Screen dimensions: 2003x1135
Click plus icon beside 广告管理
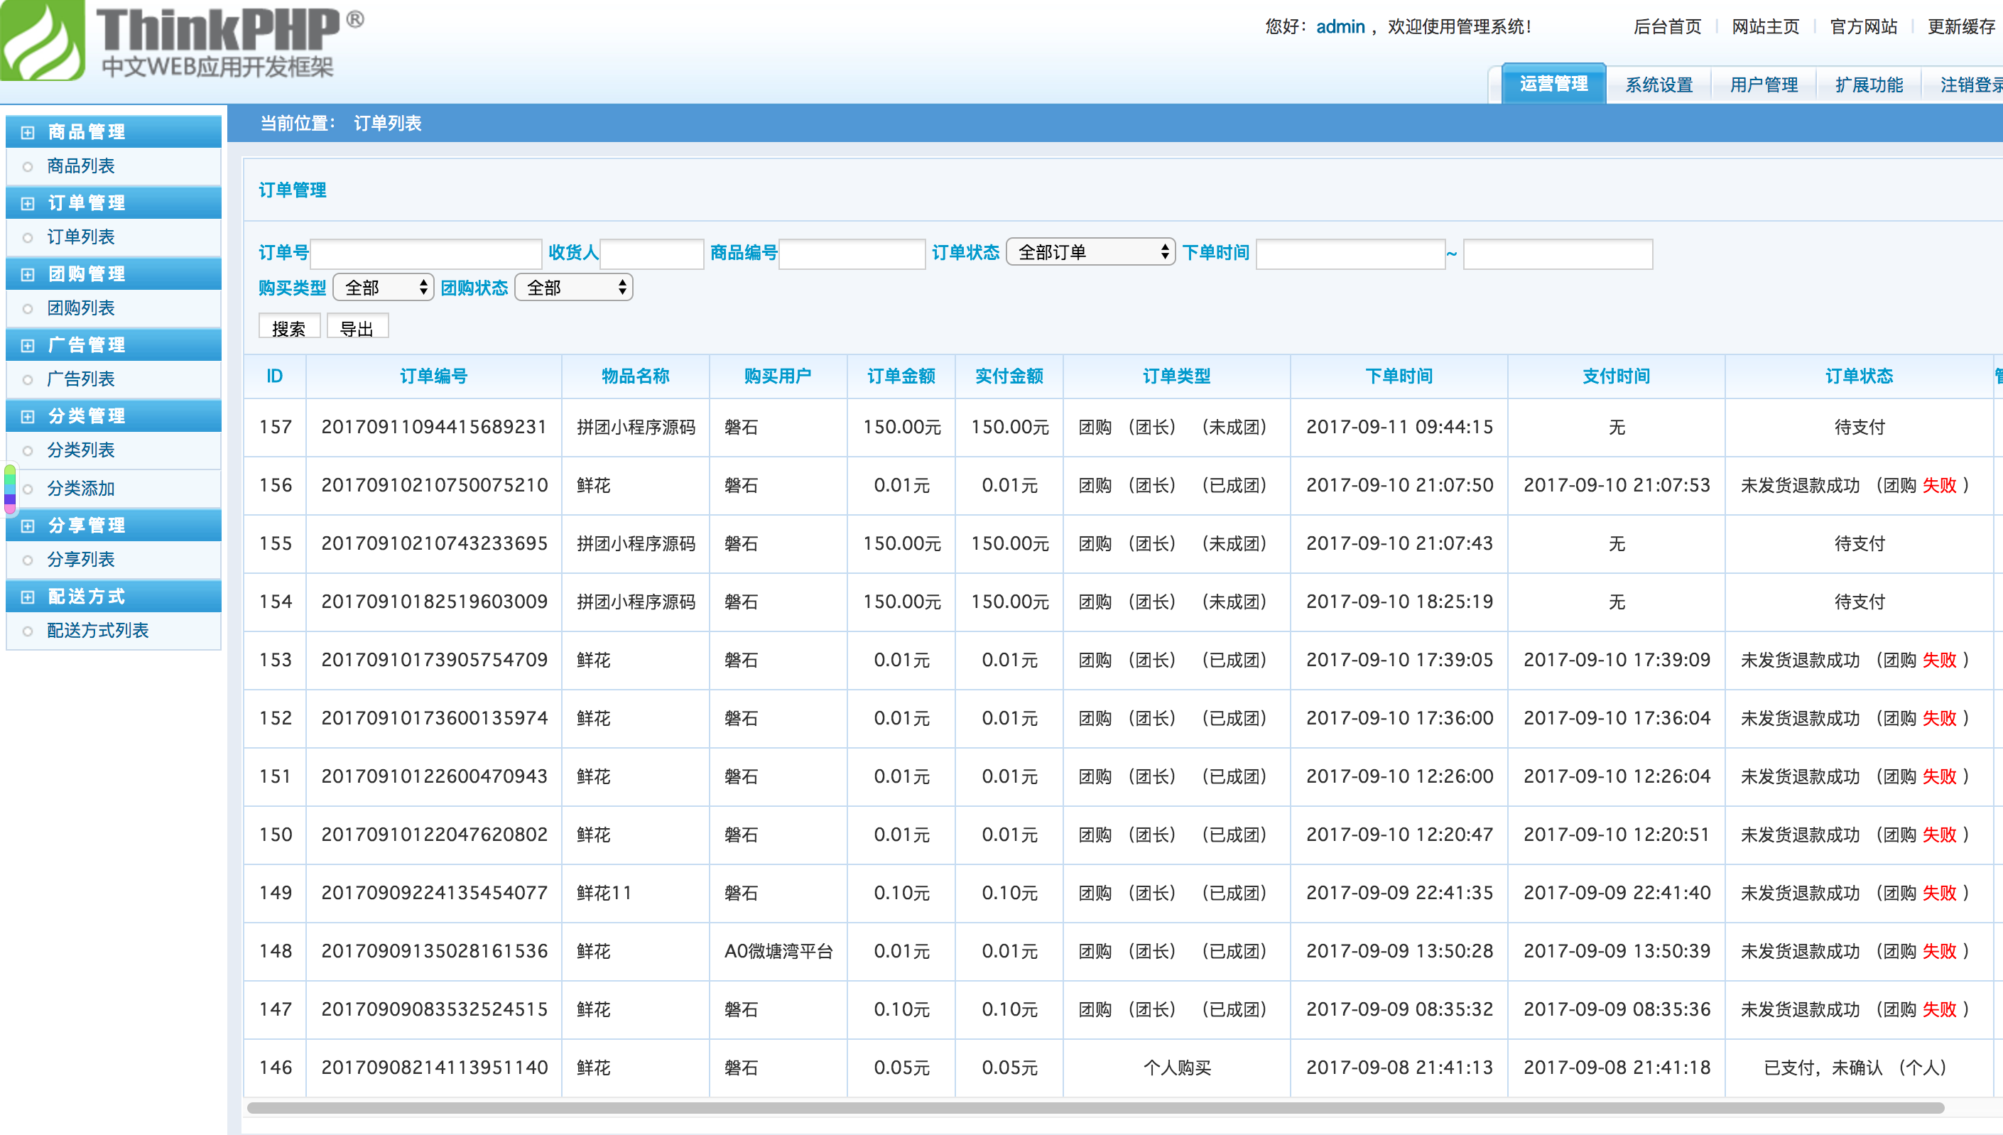pos(28,345)
